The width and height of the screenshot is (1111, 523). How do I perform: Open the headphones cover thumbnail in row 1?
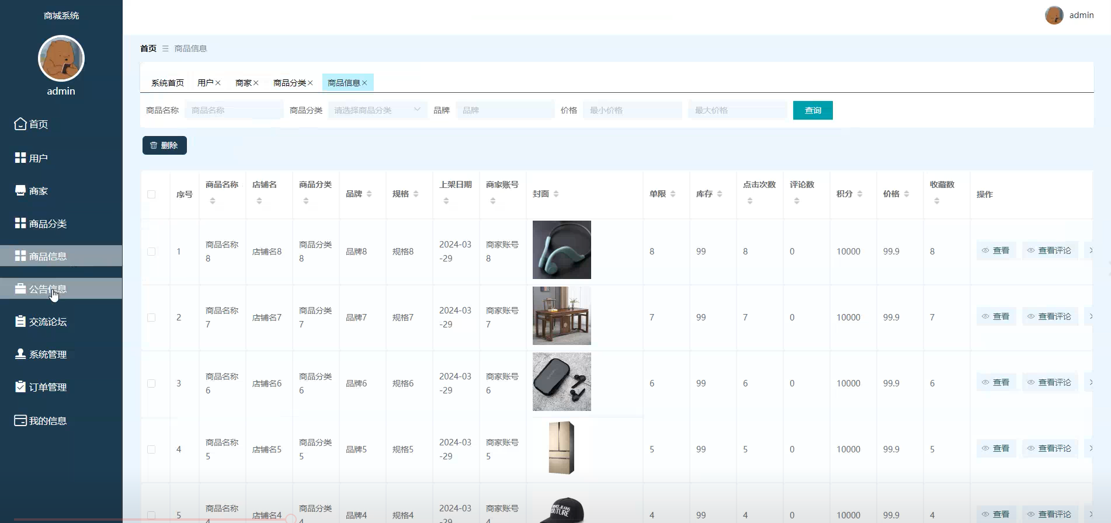tap(562, 250)
